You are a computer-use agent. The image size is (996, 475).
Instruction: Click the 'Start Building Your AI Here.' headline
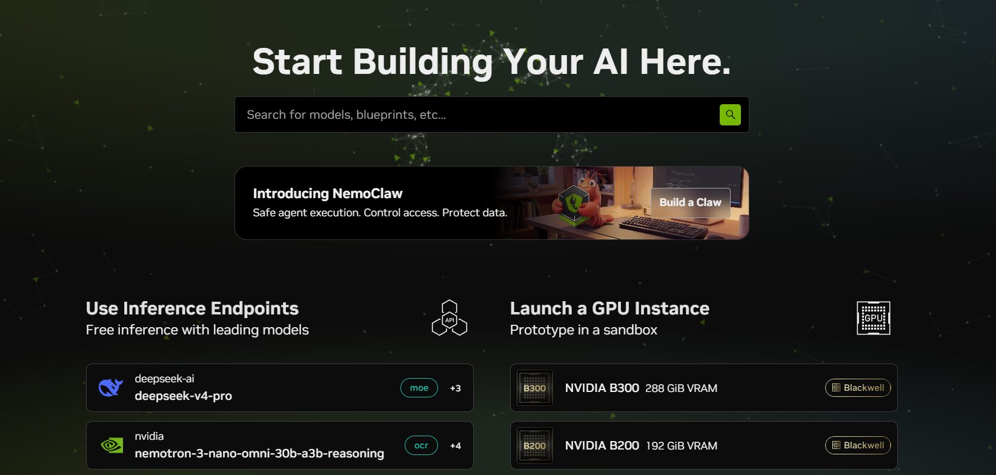[491, 62]
